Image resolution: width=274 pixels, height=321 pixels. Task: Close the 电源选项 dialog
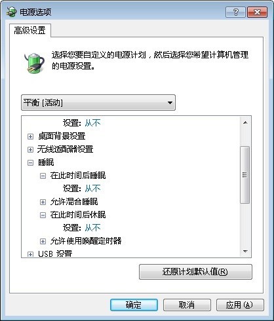pyautogui.click(x=258, y=12)
